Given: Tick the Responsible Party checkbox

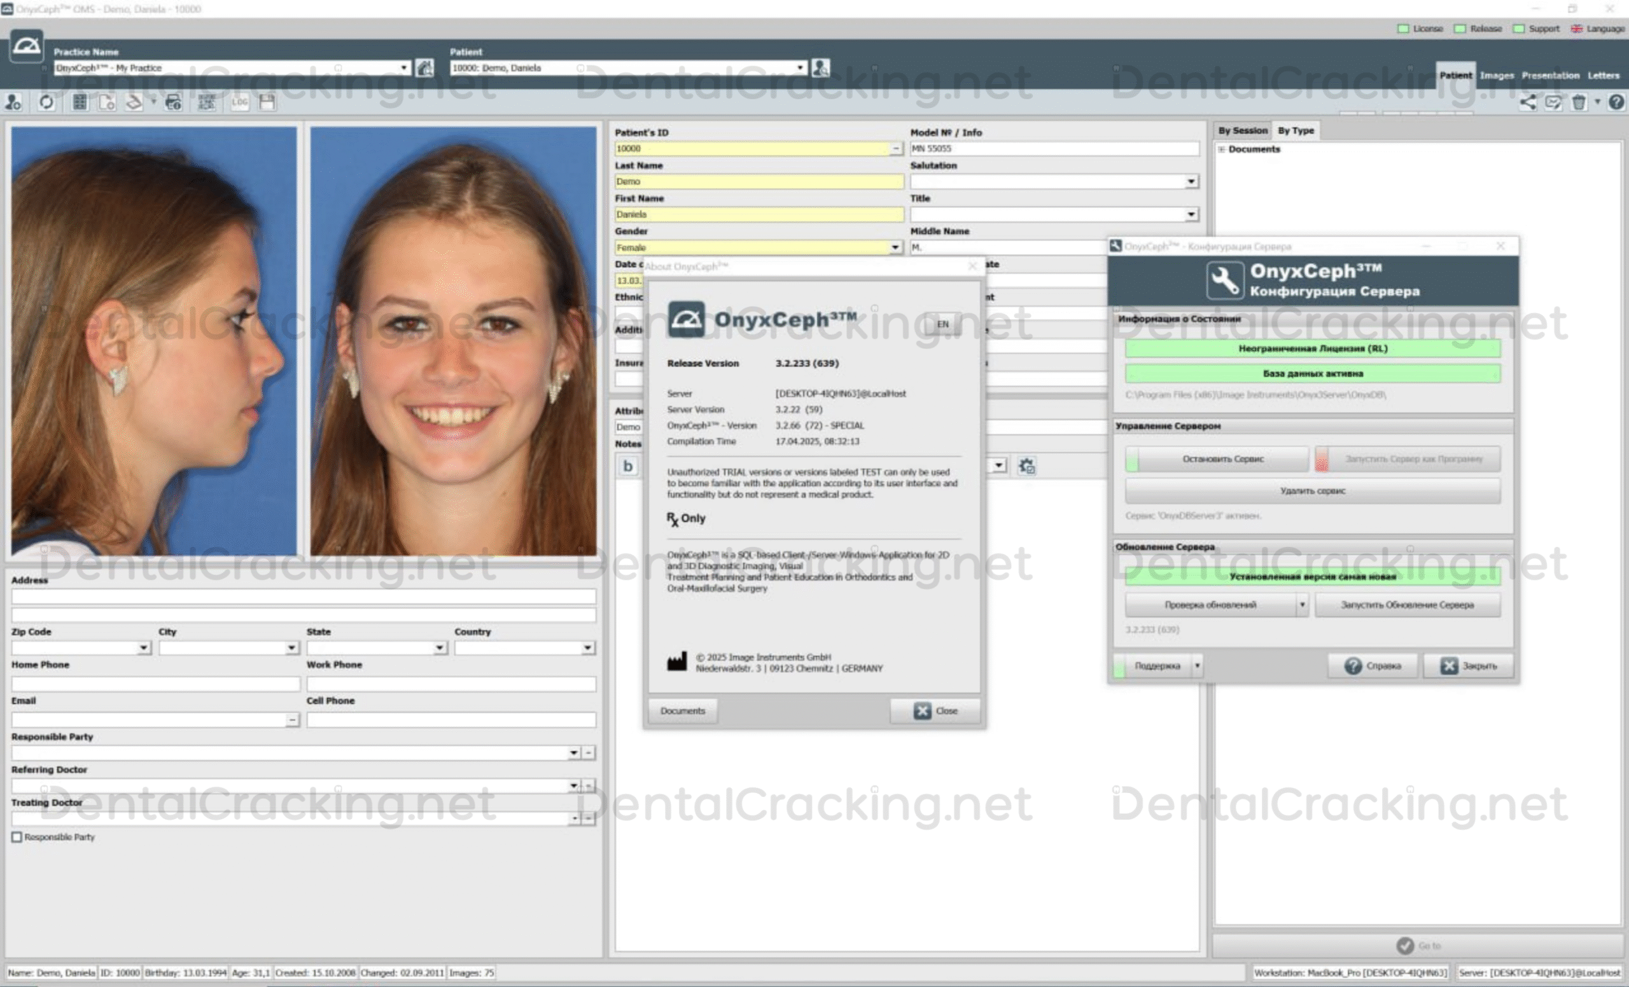Looking at the screenshot, I should [17, 837].
